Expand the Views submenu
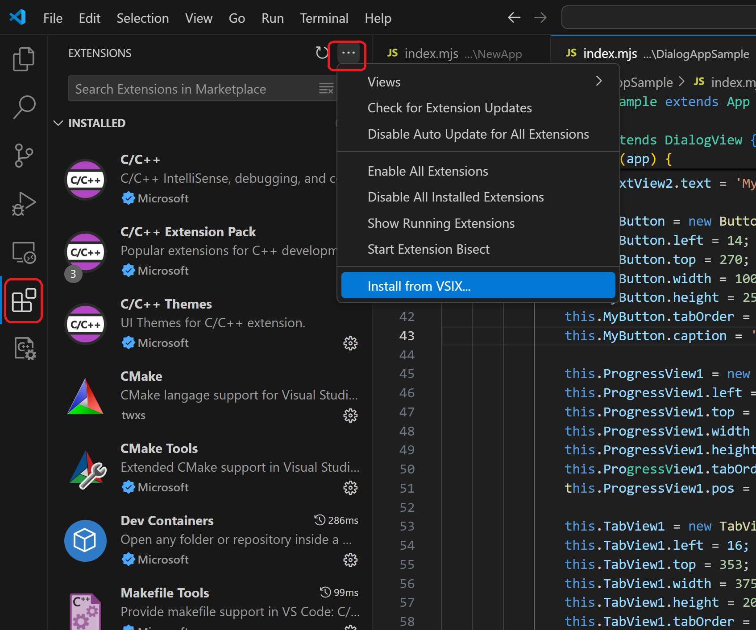Screen dimensions: 756x630 [478, 82]
